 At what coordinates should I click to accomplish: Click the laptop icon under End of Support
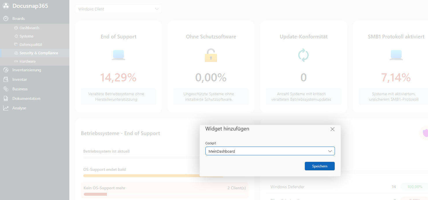click(118, 55)
